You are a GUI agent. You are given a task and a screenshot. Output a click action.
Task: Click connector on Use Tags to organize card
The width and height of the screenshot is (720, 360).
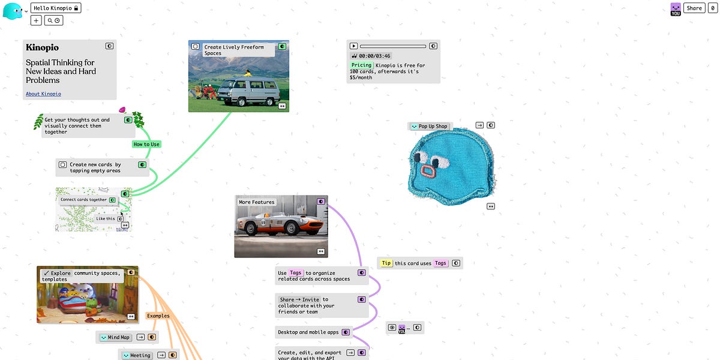(362, 272)
